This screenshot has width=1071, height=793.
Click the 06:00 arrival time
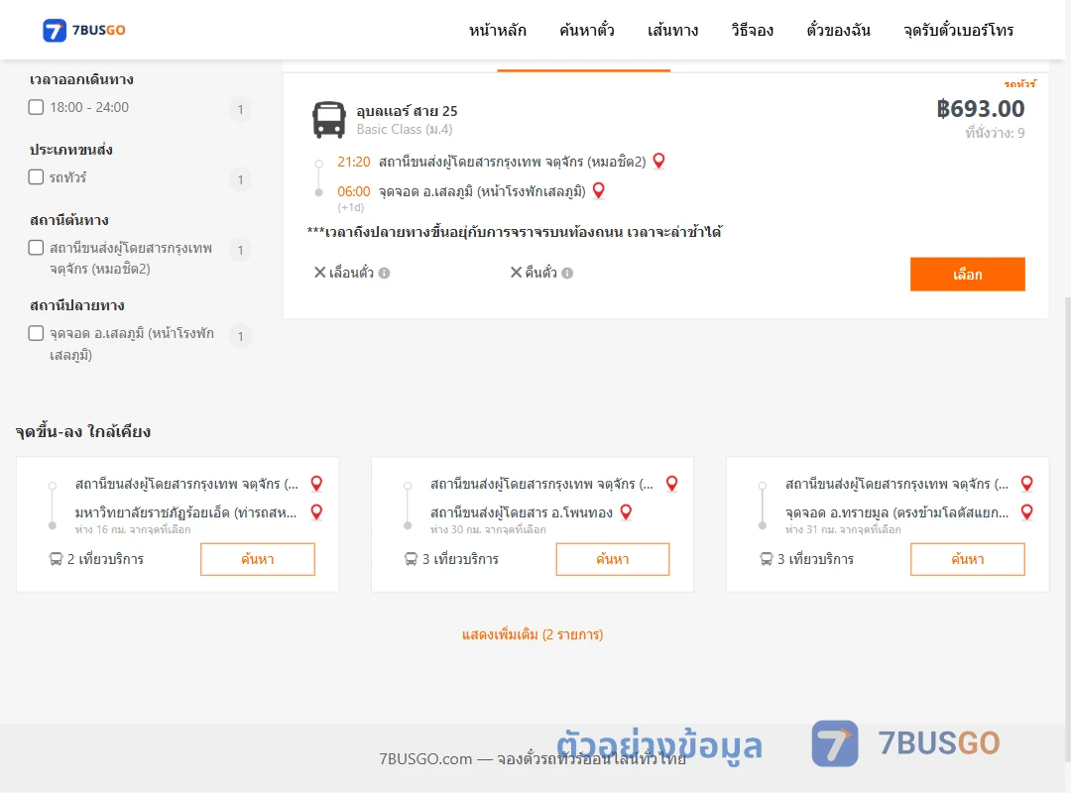tap(354, 191)
